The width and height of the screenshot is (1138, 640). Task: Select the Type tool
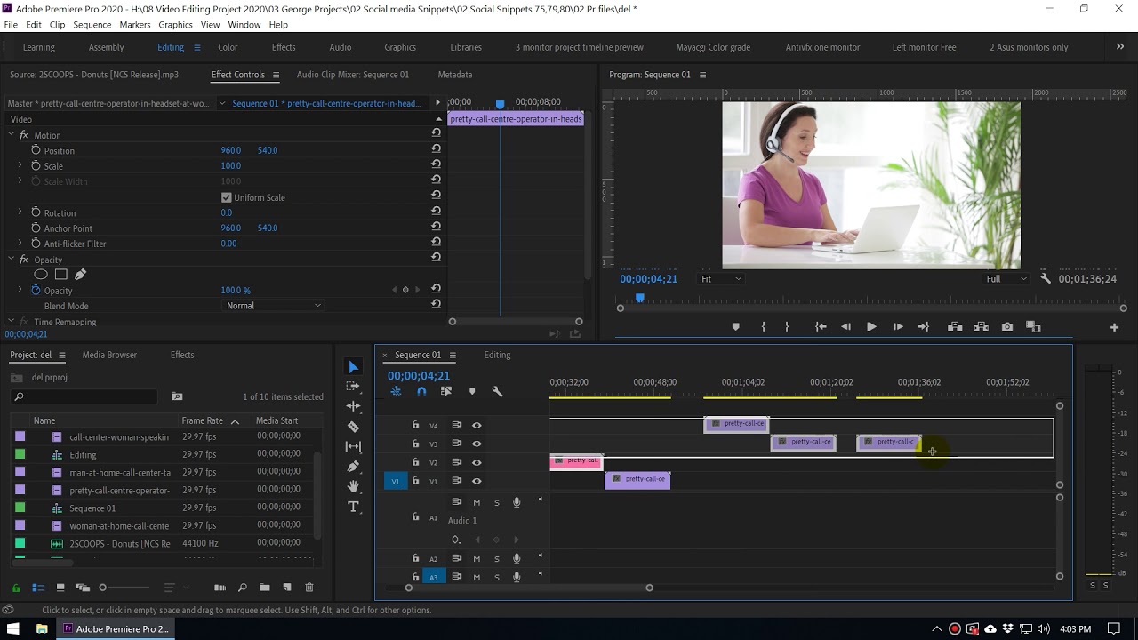(354, 507)
